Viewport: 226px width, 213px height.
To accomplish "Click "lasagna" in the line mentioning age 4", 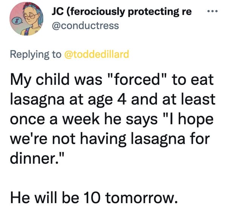I will pos(37,100).
